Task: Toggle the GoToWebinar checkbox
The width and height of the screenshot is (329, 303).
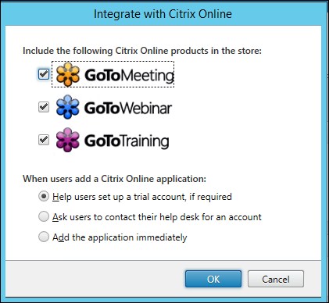Action: click(44, 107)
